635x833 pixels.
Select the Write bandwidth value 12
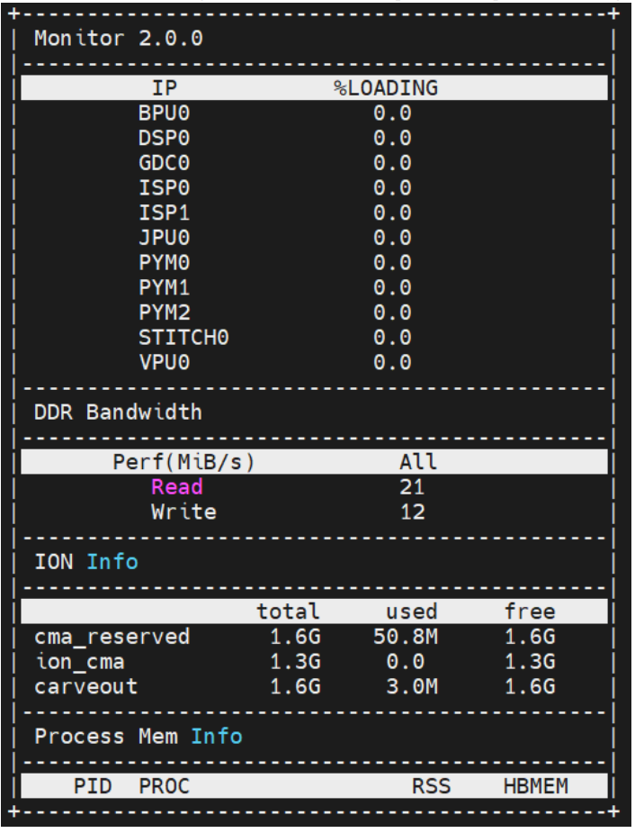pos(412,512)
